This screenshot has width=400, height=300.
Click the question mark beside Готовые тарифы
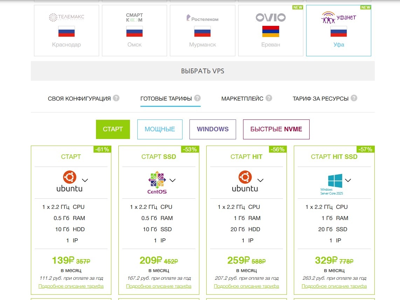[198, 98]
